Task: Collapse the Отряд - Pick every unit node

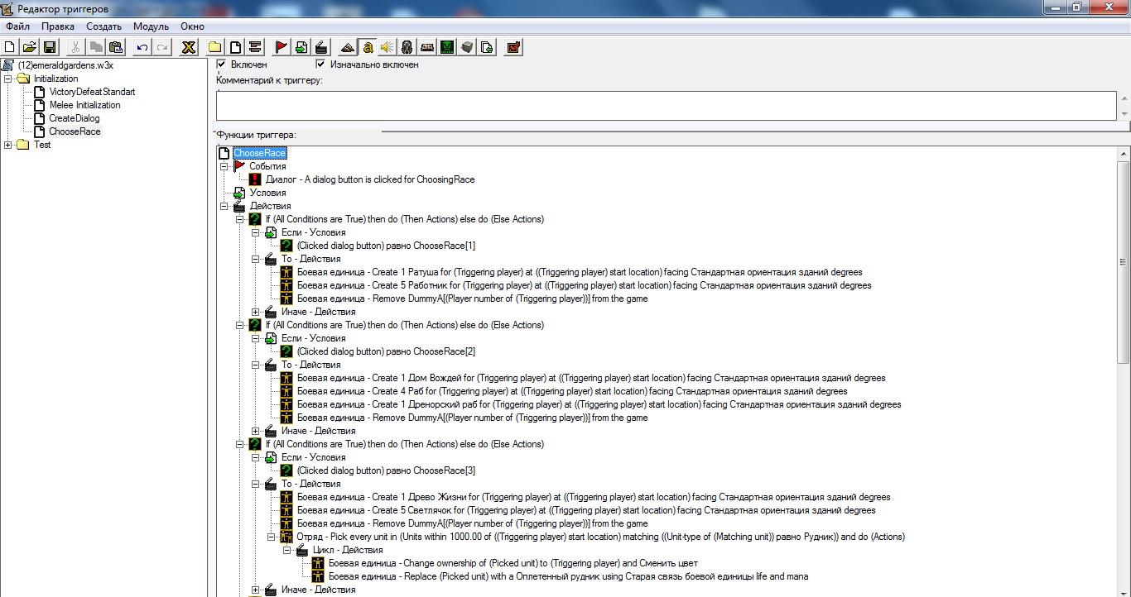Action: click(x=272, y=537)
